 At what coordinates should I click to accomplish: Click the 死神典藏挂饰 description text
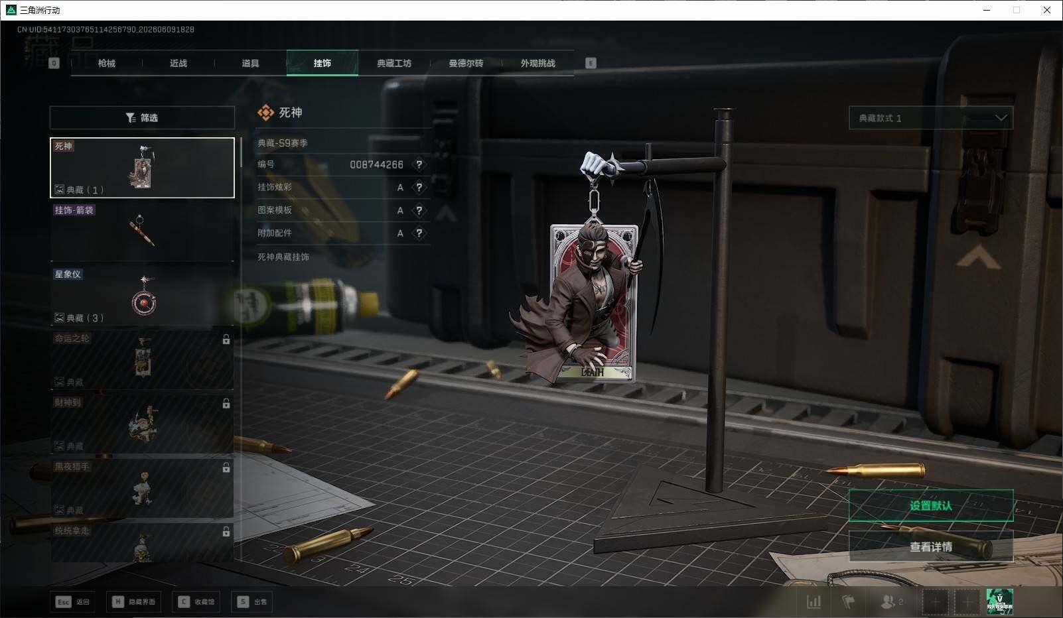[283, 257]
